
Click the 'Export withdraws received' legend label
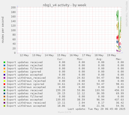pos(26,103)
